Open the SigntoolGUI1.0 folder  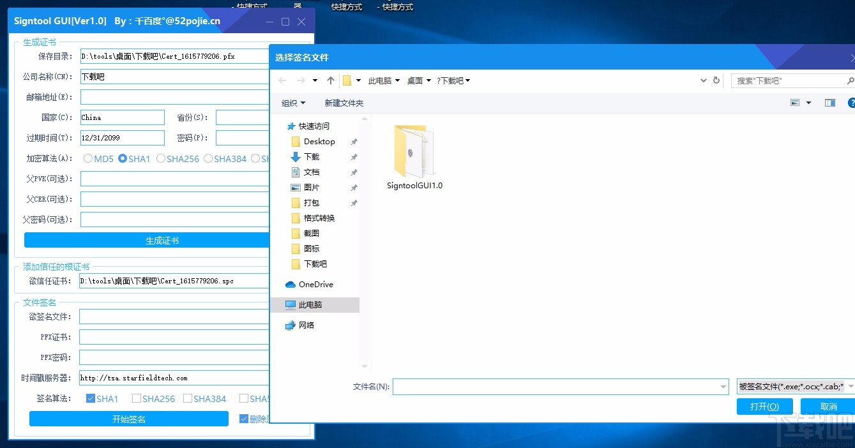[414, 153]
